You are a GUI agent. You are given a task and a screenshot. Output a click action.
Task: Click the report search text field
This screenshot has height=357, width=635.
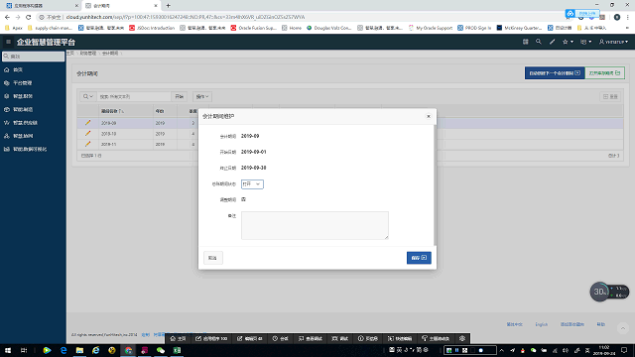coord(134,97)
